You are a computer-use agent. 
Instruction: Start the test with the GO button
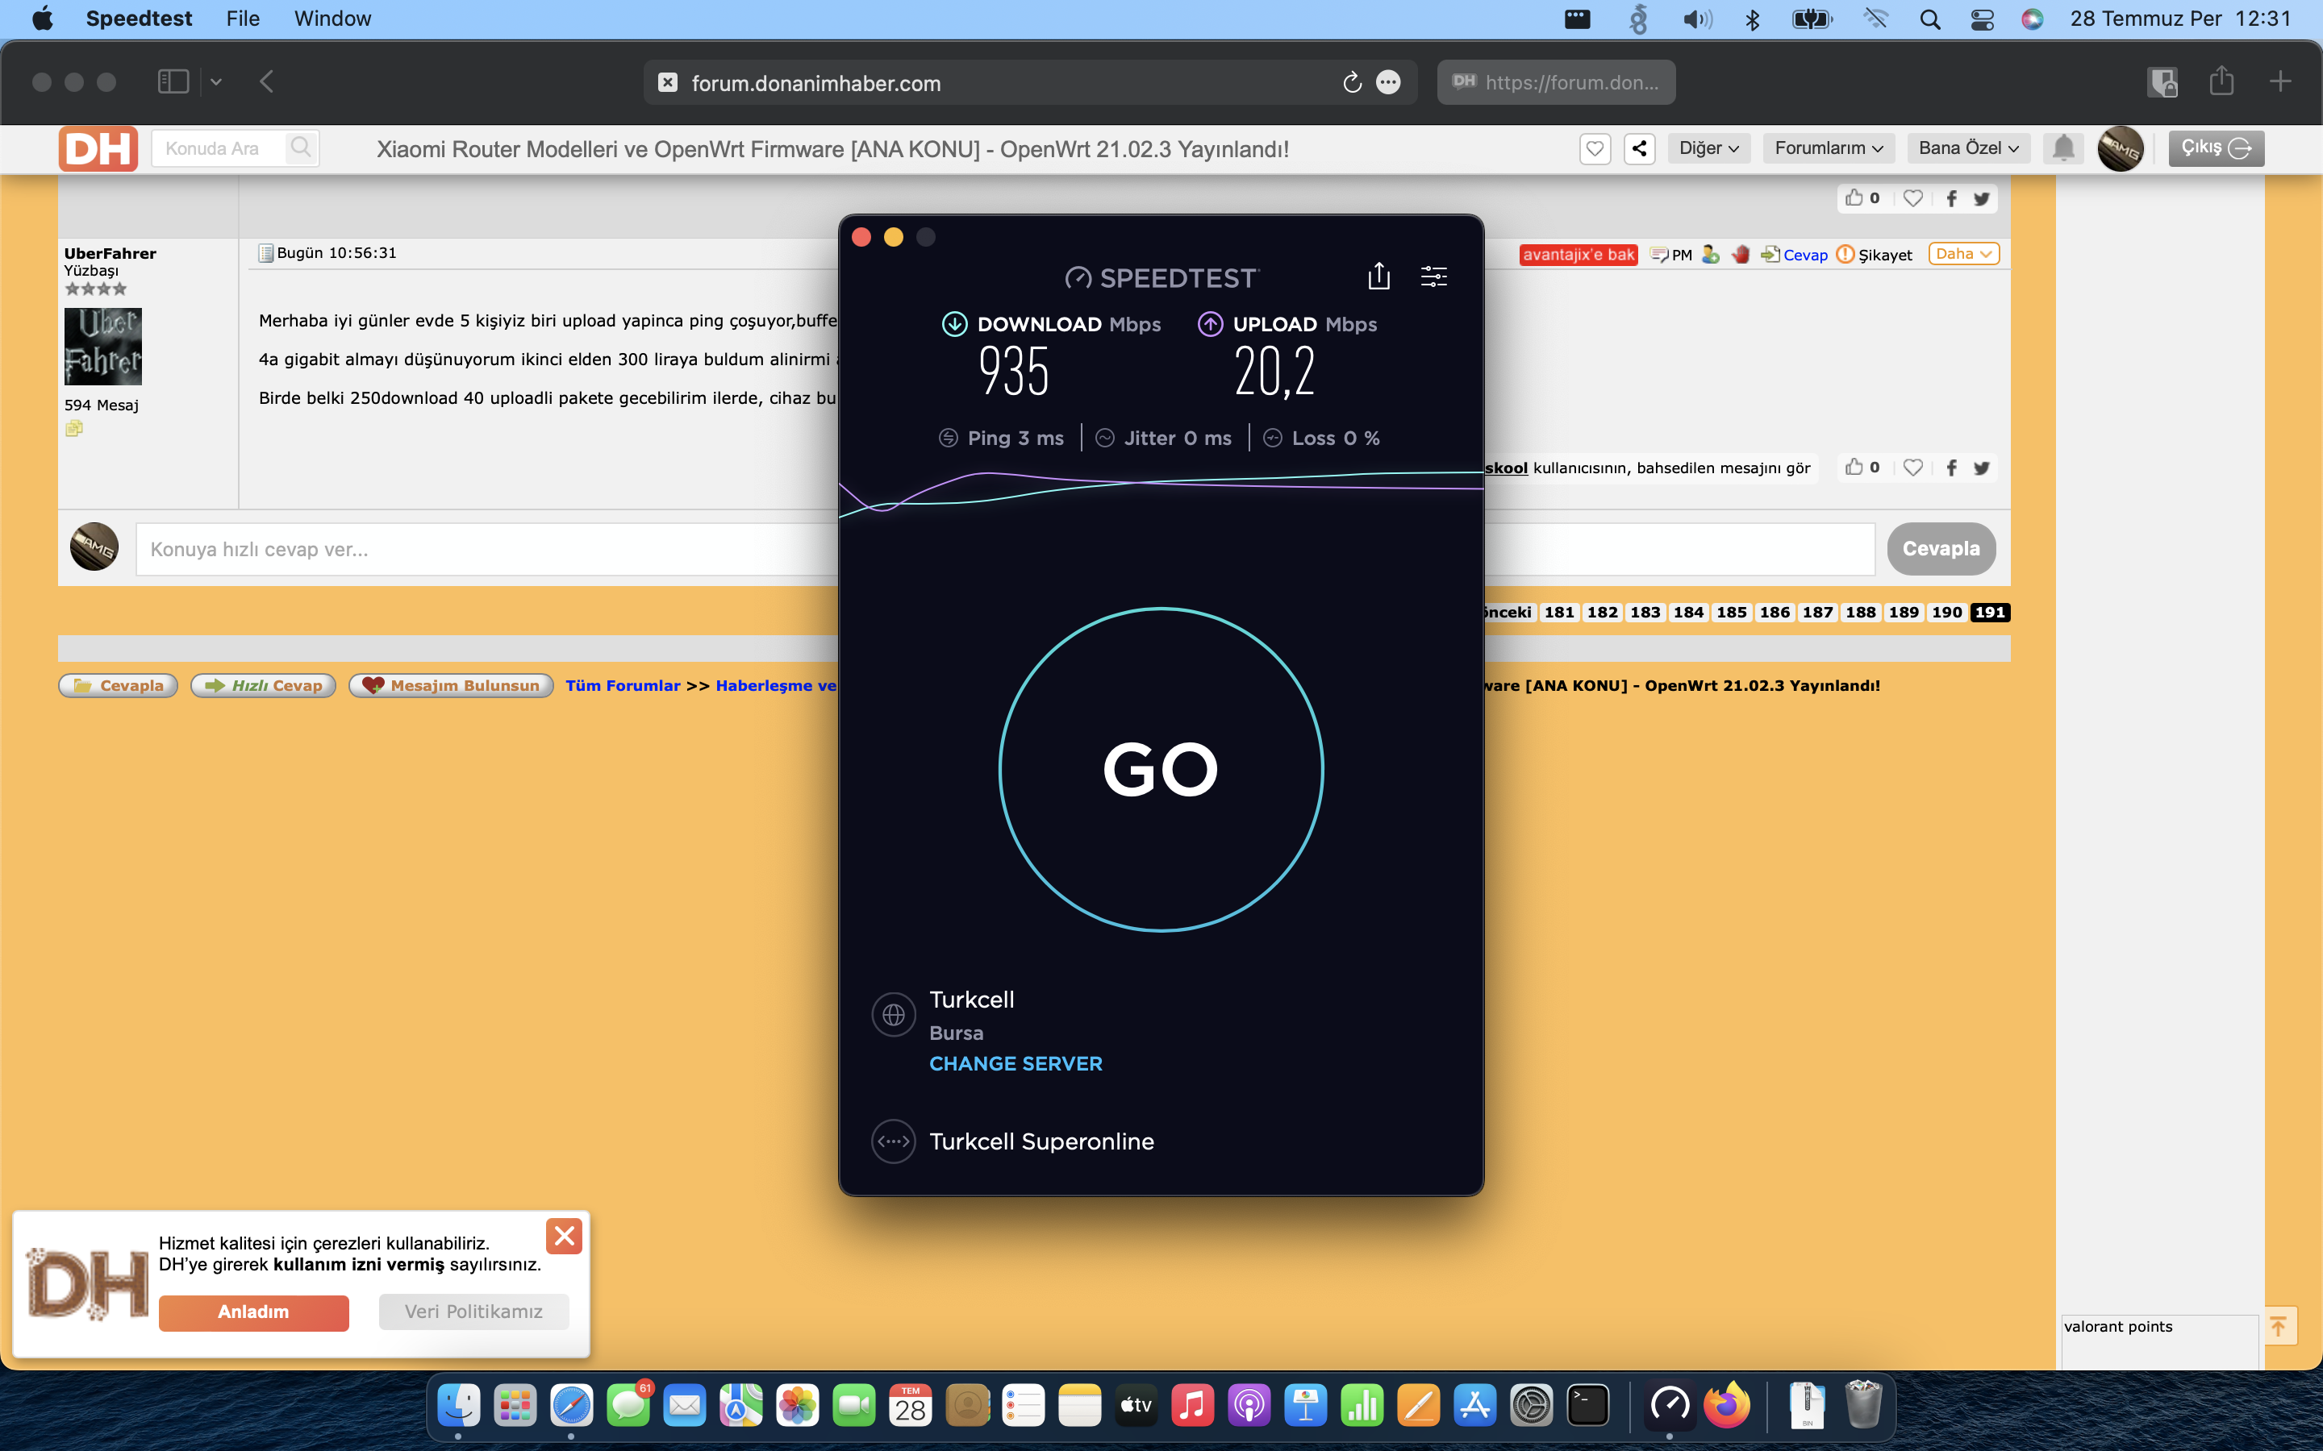coord(1161,769)
